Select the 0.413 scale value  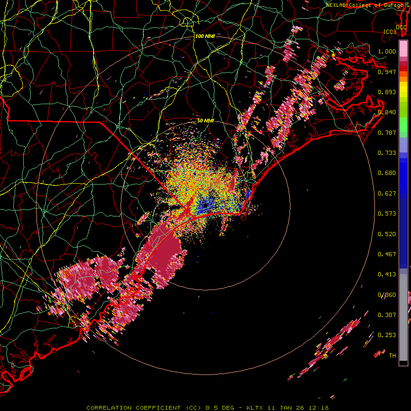387,274
